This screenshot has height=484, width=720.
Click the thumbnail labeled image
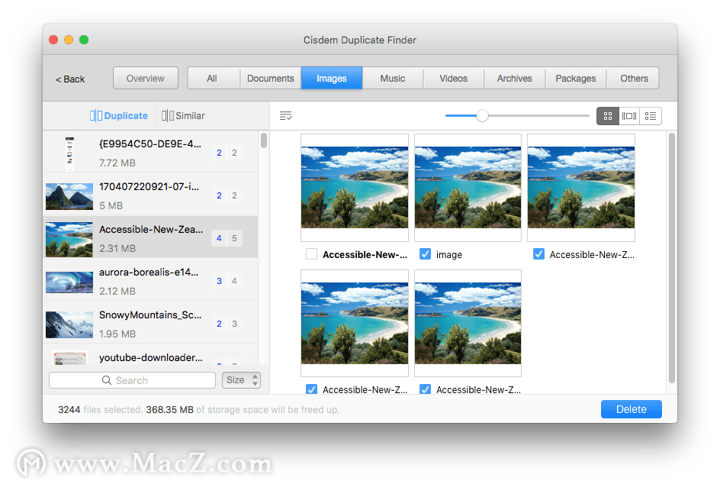click(468, 188)
